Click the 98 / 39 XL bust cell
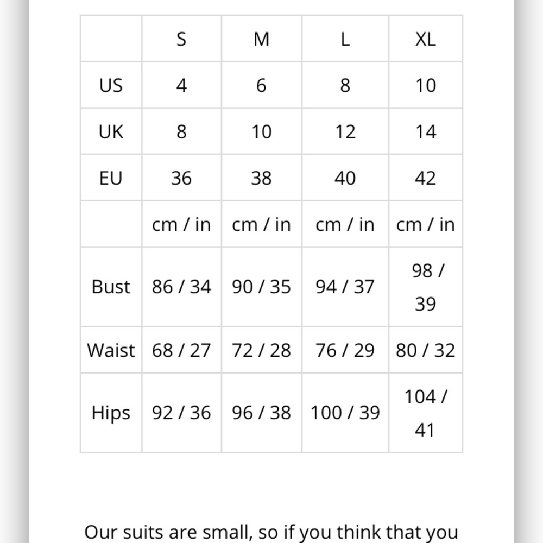The width and height of the screenshot is (543, 543). point(426,287)
